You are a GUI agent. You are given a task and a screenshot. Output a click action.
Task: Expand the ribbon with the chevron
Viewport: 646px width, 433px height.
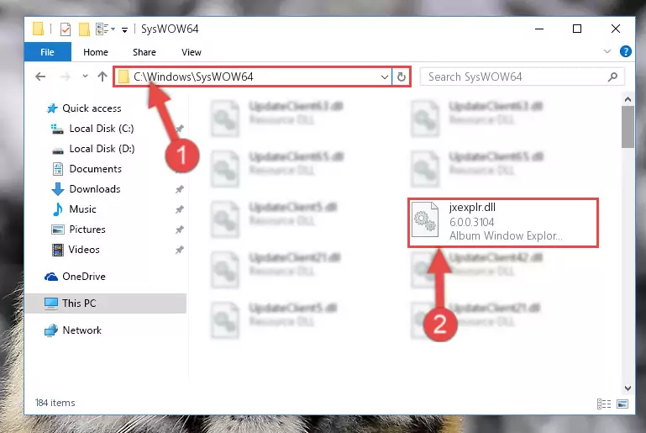coord(607,51)
